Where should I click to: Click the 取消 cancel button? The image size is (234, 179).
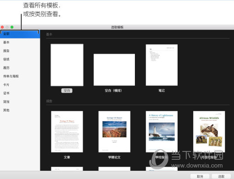(x=200, y=176)
